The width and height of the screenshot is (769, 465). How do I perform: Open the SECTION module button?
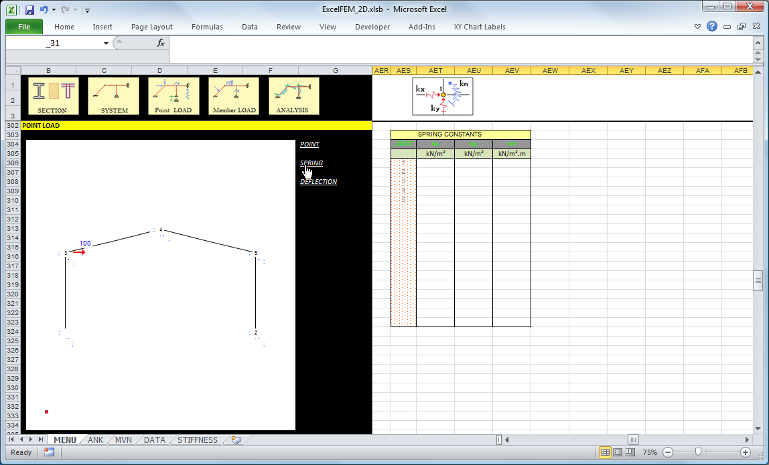pyautogui.click(x=52, y=96)
